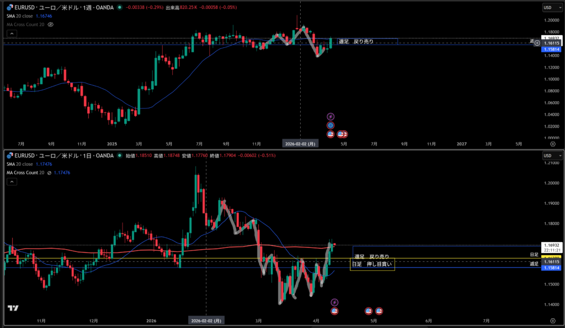Click the blue 1.15814 price label on weekly axis
565x328 pixels.
[x=552, y=50]
